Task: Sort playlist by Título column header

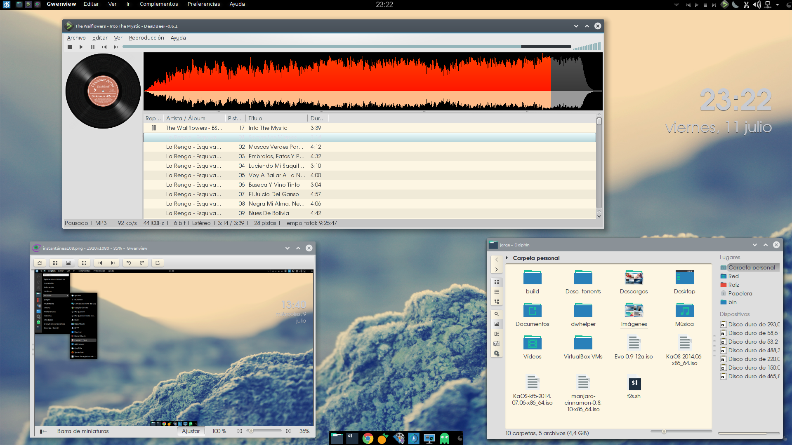Action: coord(276,118)
